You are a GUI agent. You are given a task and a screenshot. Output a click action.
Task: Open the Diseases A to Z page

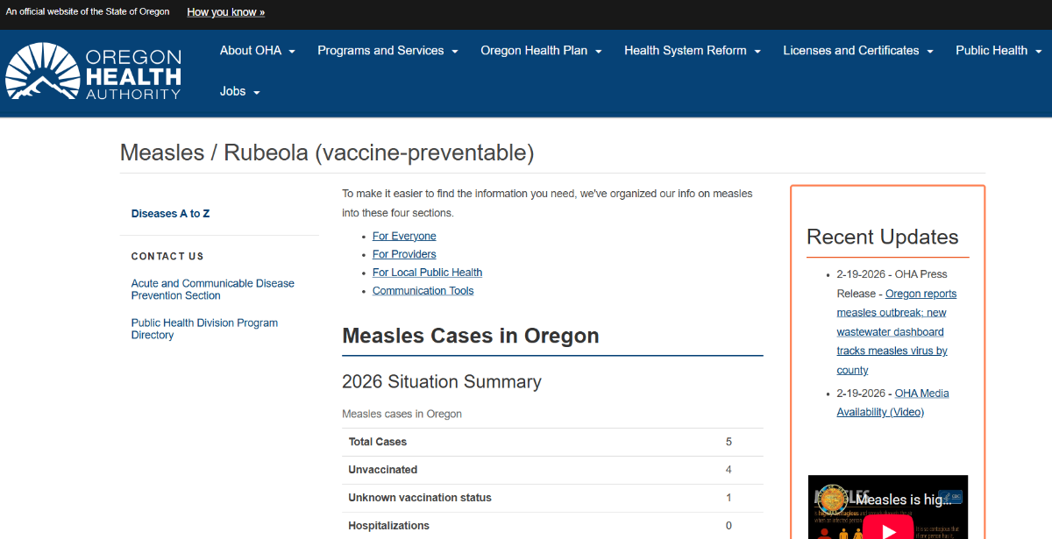[x=170, y=213]
